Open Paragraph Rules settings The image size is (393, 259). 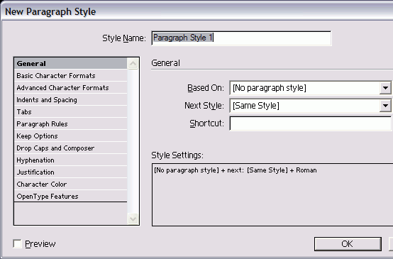pyautogui.click(x=71, y=124)
